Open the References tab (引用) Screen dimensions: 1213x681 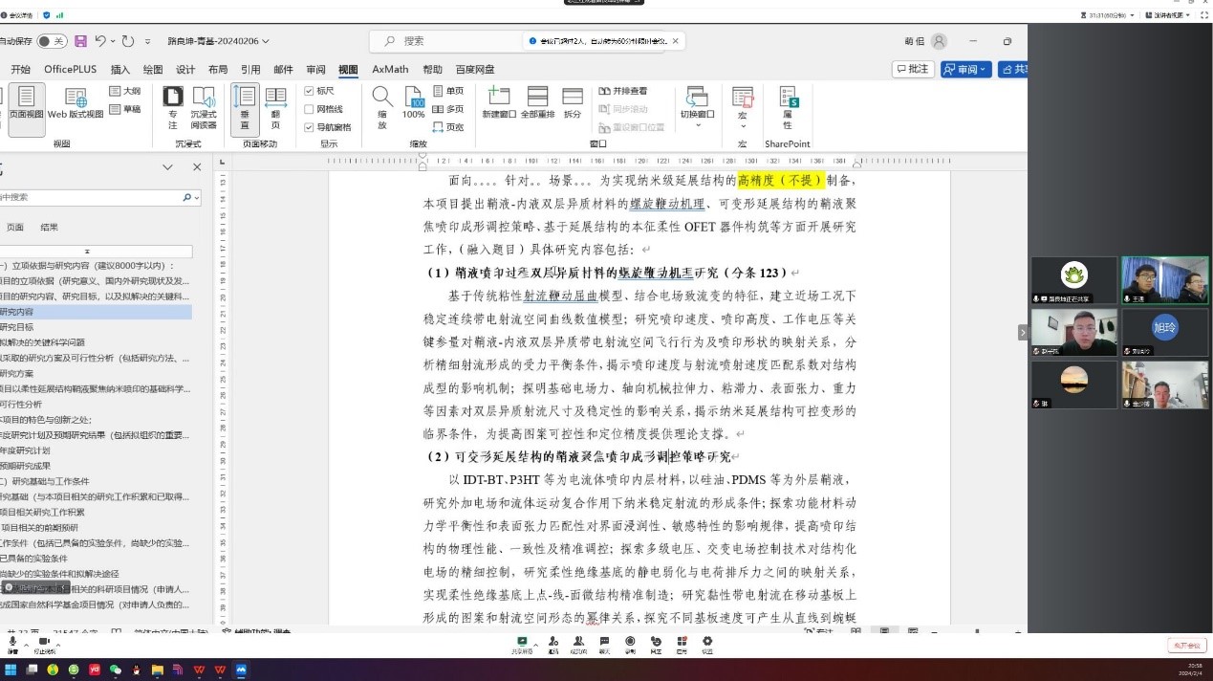pyautogui.click(x=250, y=69)
